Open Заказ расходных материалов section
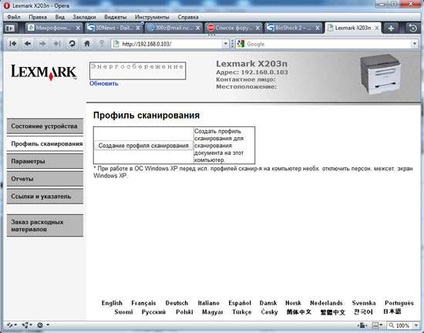This screenshot has width=424, height=333. coord(45,226)
